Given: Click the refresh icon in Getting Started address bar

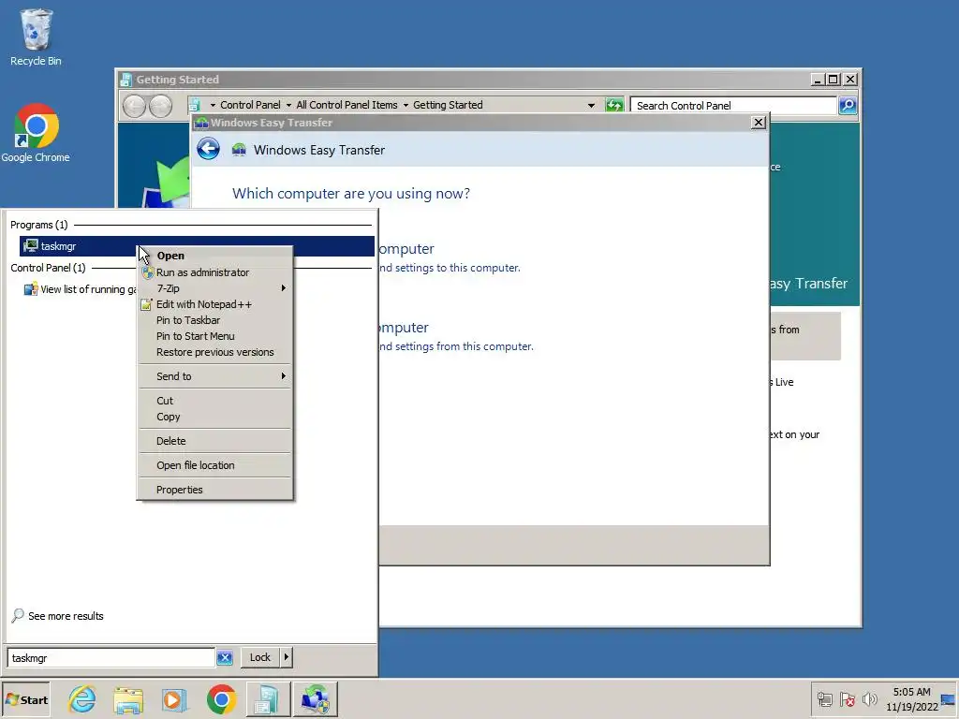Looking at the screenshot, I should coord(613,105).
